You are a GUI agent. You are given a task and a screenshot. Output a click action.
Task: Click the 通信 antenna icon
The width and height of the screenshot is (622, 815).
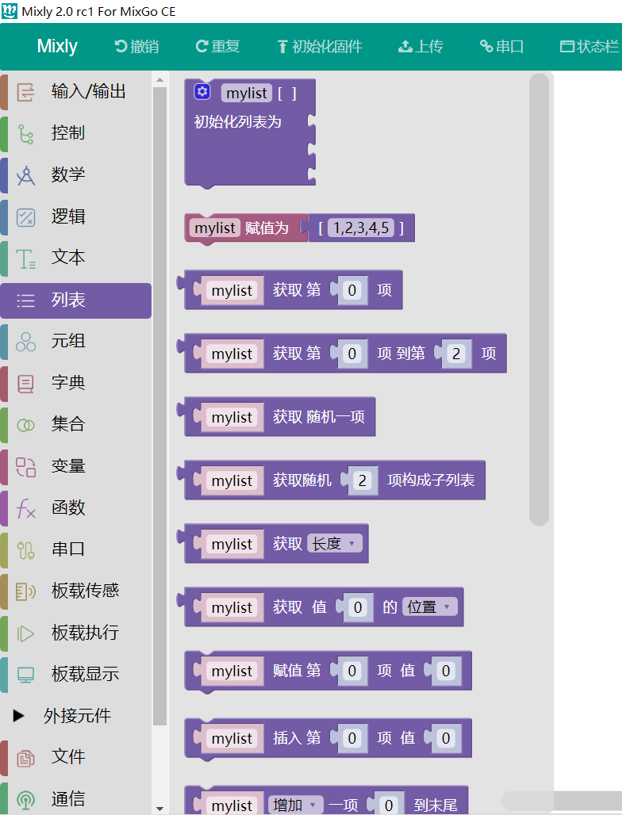25,799
